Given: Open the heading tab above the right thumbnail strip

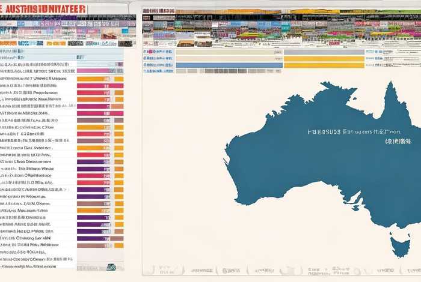Looking at the screenshot, I should (159, 10).
